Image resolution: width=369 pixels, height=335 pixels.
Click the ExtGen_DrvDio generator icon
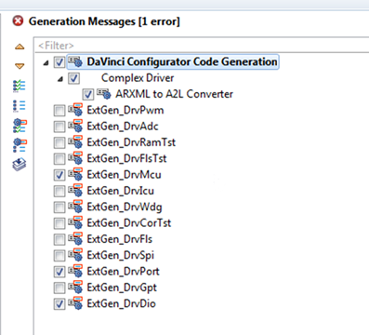[75, 303]
